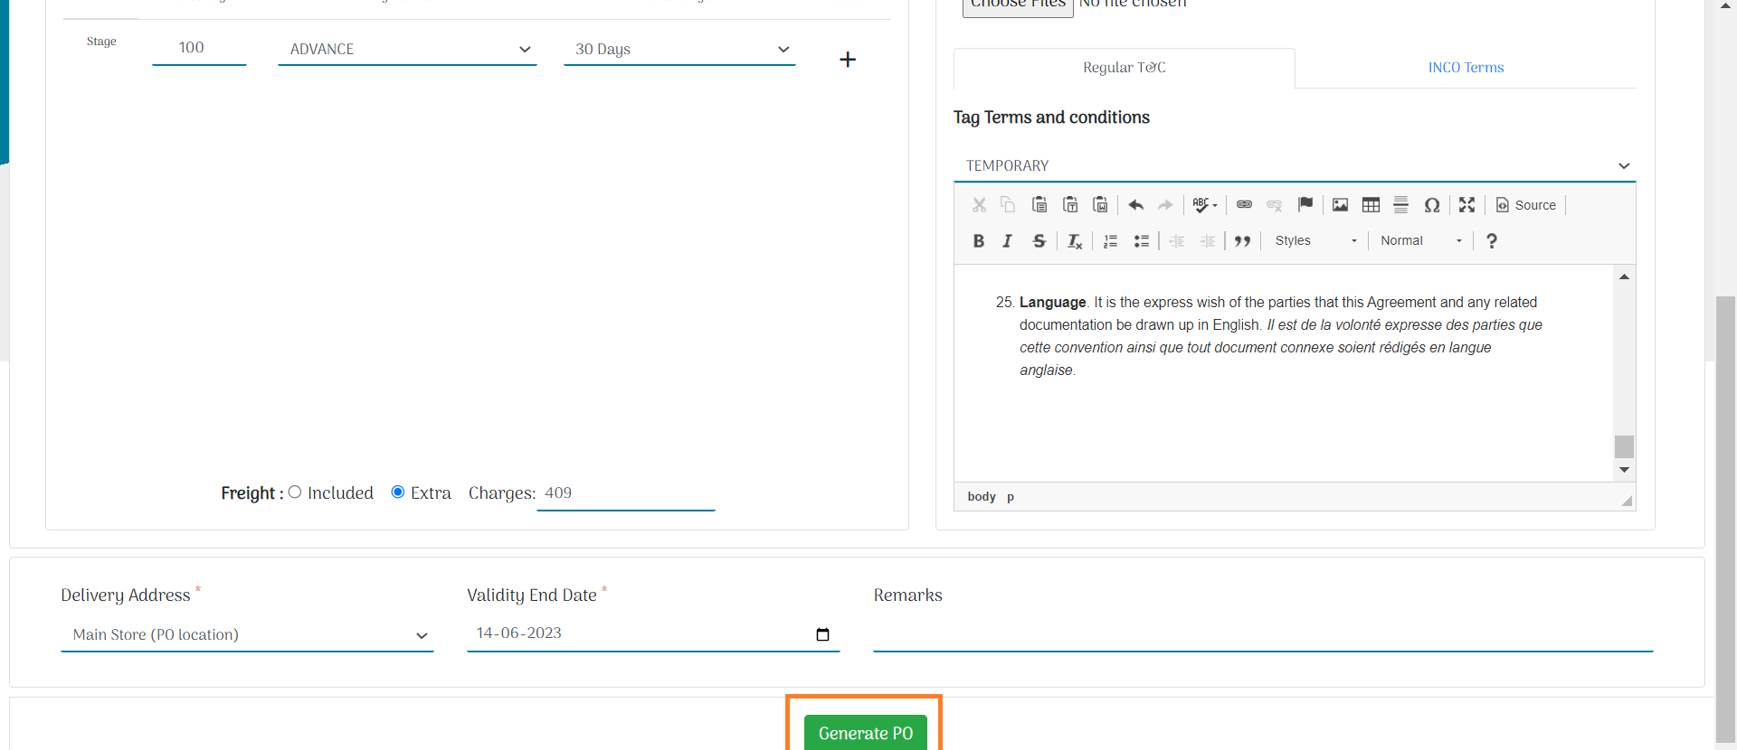Insert a table in the editor
This screenshot has width=1737, height=750.
coord(1371,205)
